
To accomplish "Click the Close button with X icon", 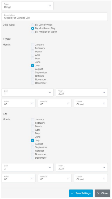I will 102,193.
